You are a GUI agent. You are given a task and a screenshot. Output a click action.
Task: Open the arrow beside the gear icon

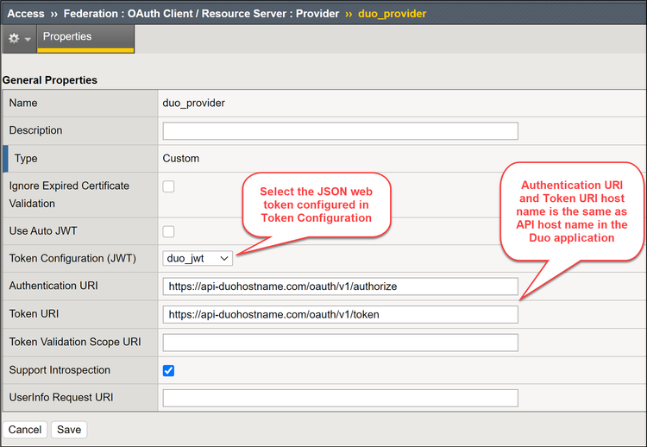click(28, 40)
